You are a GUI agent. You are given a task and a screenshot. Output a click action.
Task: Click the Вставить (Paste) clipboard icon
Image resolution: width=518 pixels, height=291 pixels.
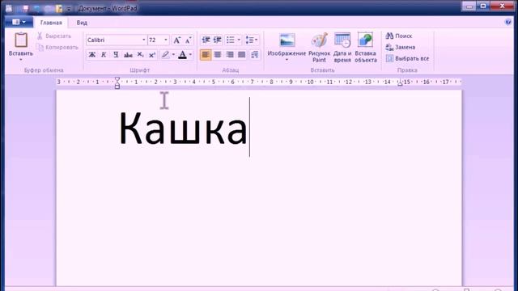tap(21, 40)
